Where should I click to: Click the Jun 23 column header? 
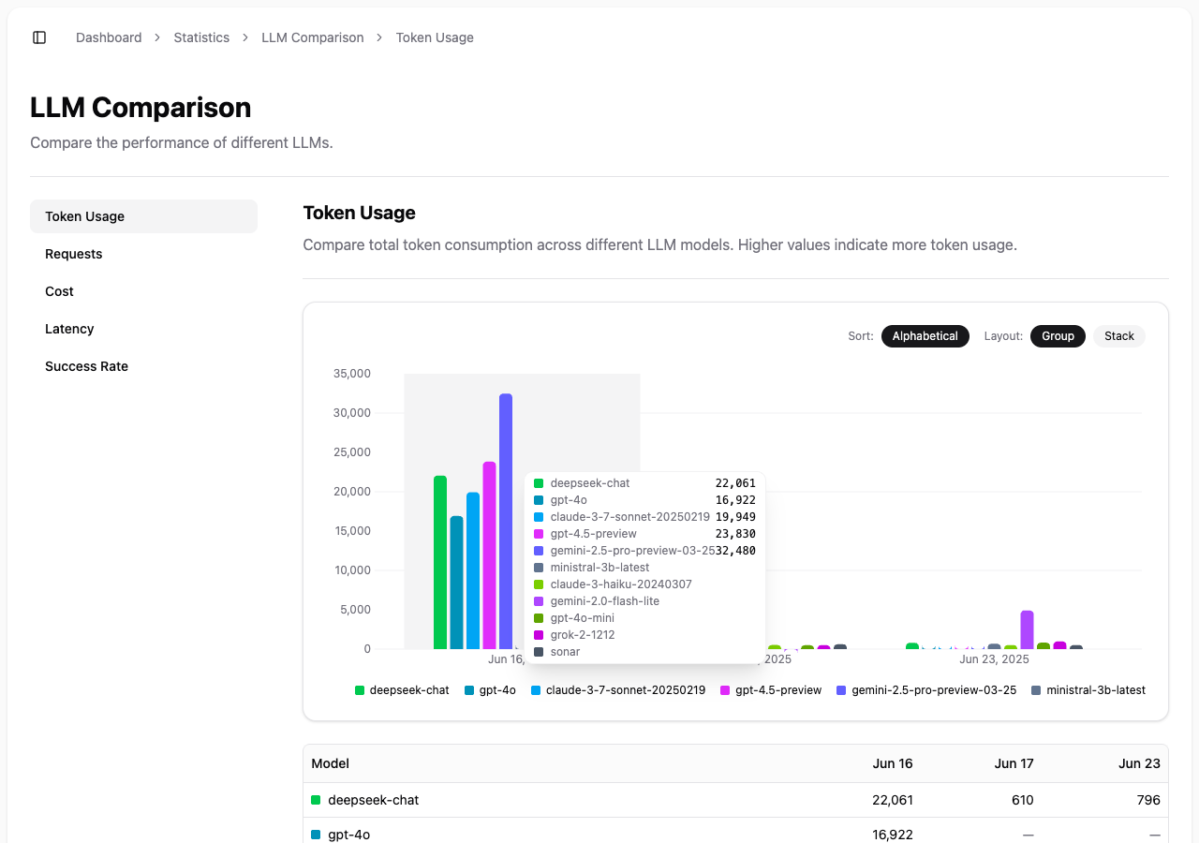pos(1139,763)
